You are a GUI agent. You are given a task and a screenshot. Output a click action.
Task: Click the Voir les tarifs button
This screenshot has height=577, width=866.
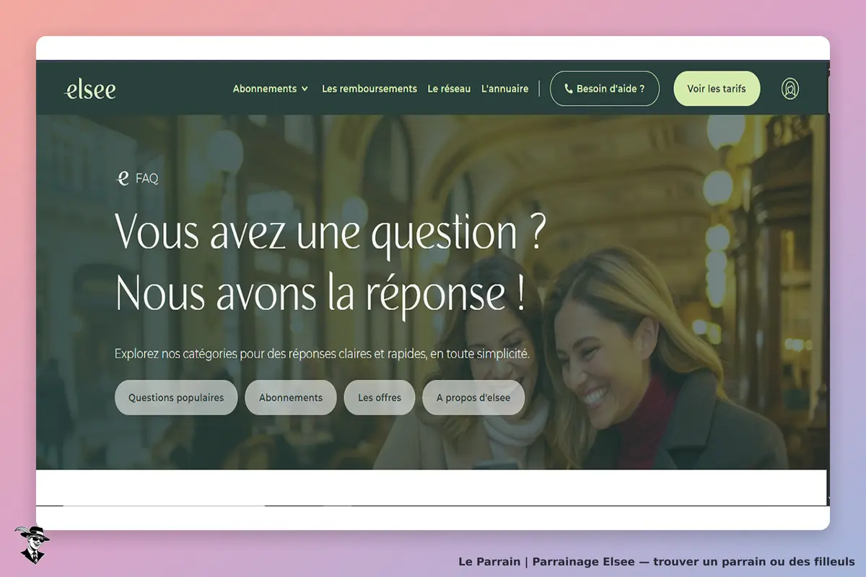717,89
